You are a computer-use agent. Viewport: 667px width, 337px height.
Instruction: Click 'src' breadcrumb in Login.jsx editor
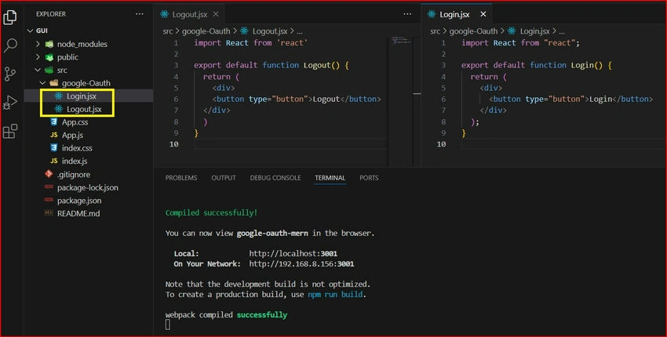436,31
